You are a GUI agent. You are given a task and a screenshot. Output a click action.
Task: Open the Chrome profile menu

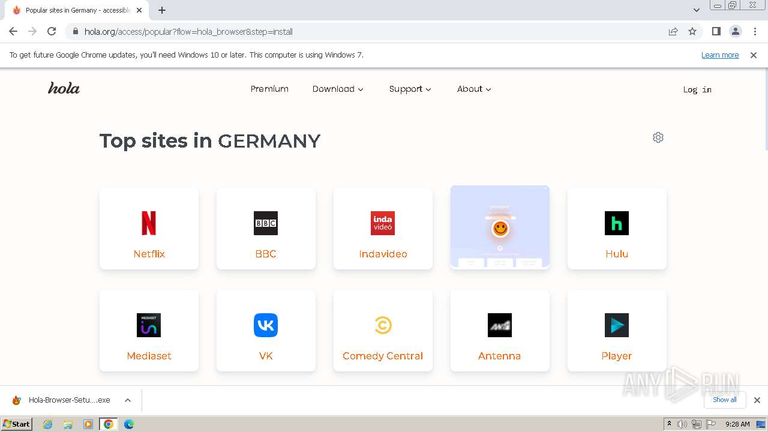pyautogui.click(x=735, y=31)
